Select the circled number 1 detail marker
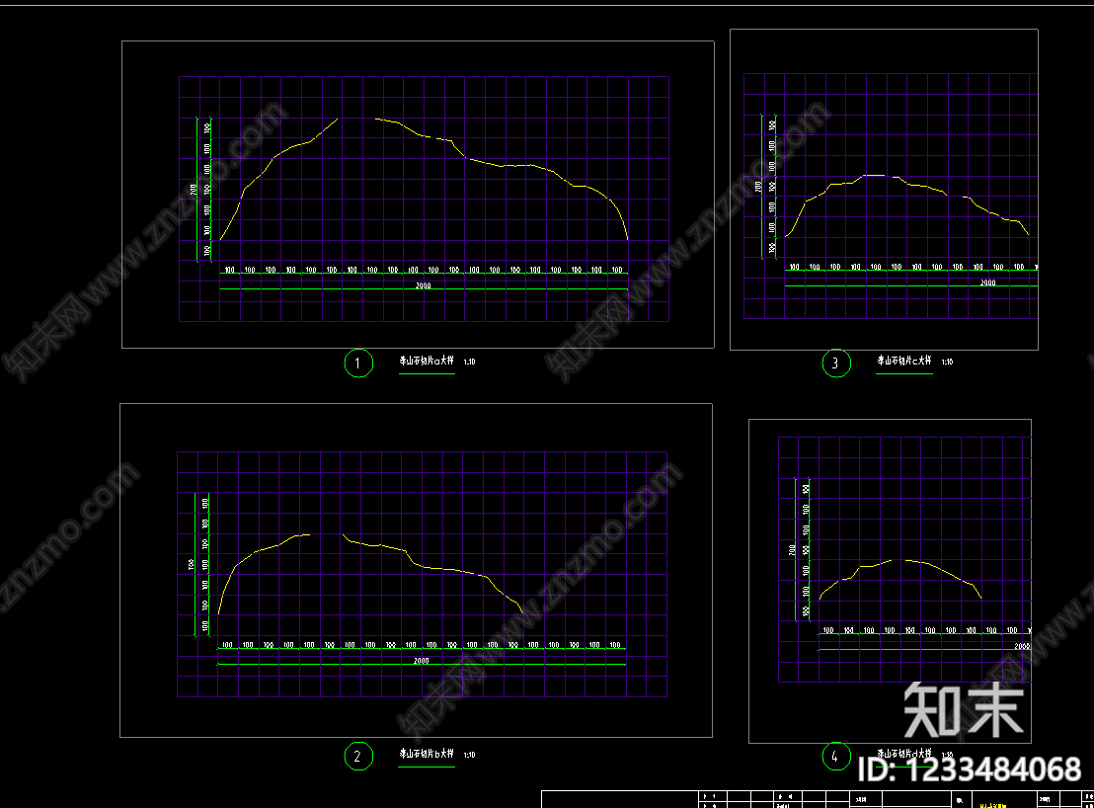Screen dimensions: 1094x808 [x=358, y=363]
